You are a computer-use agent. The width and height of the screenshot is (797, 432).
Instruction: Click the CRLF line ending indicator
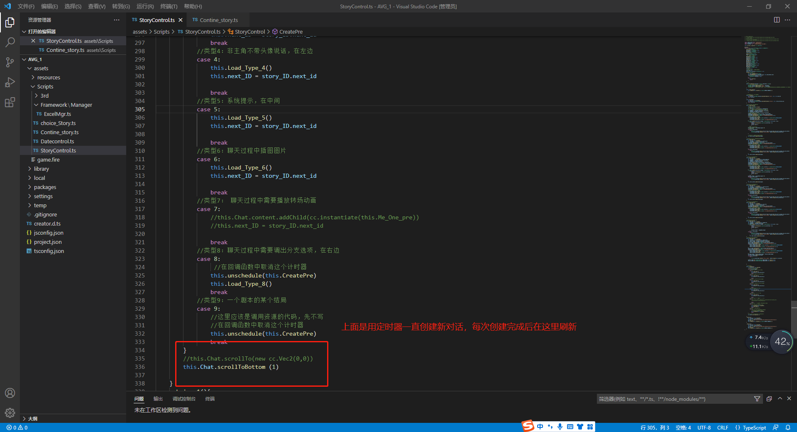[x=723, y=427]
